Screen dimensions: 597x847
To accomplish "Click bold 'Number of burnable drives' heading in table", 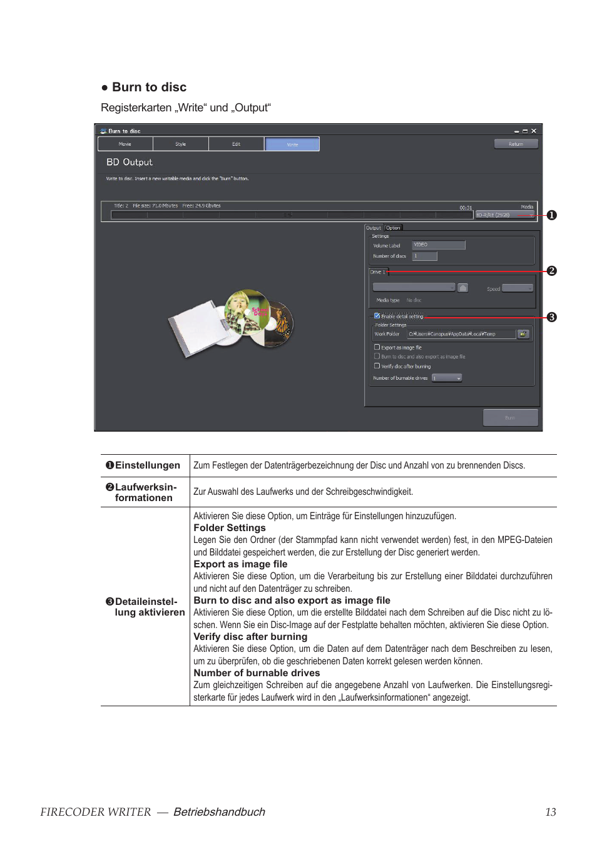I will 257,673.
